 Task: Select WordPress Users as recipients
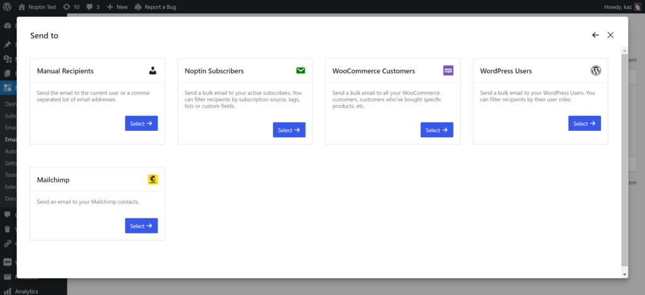584,124
